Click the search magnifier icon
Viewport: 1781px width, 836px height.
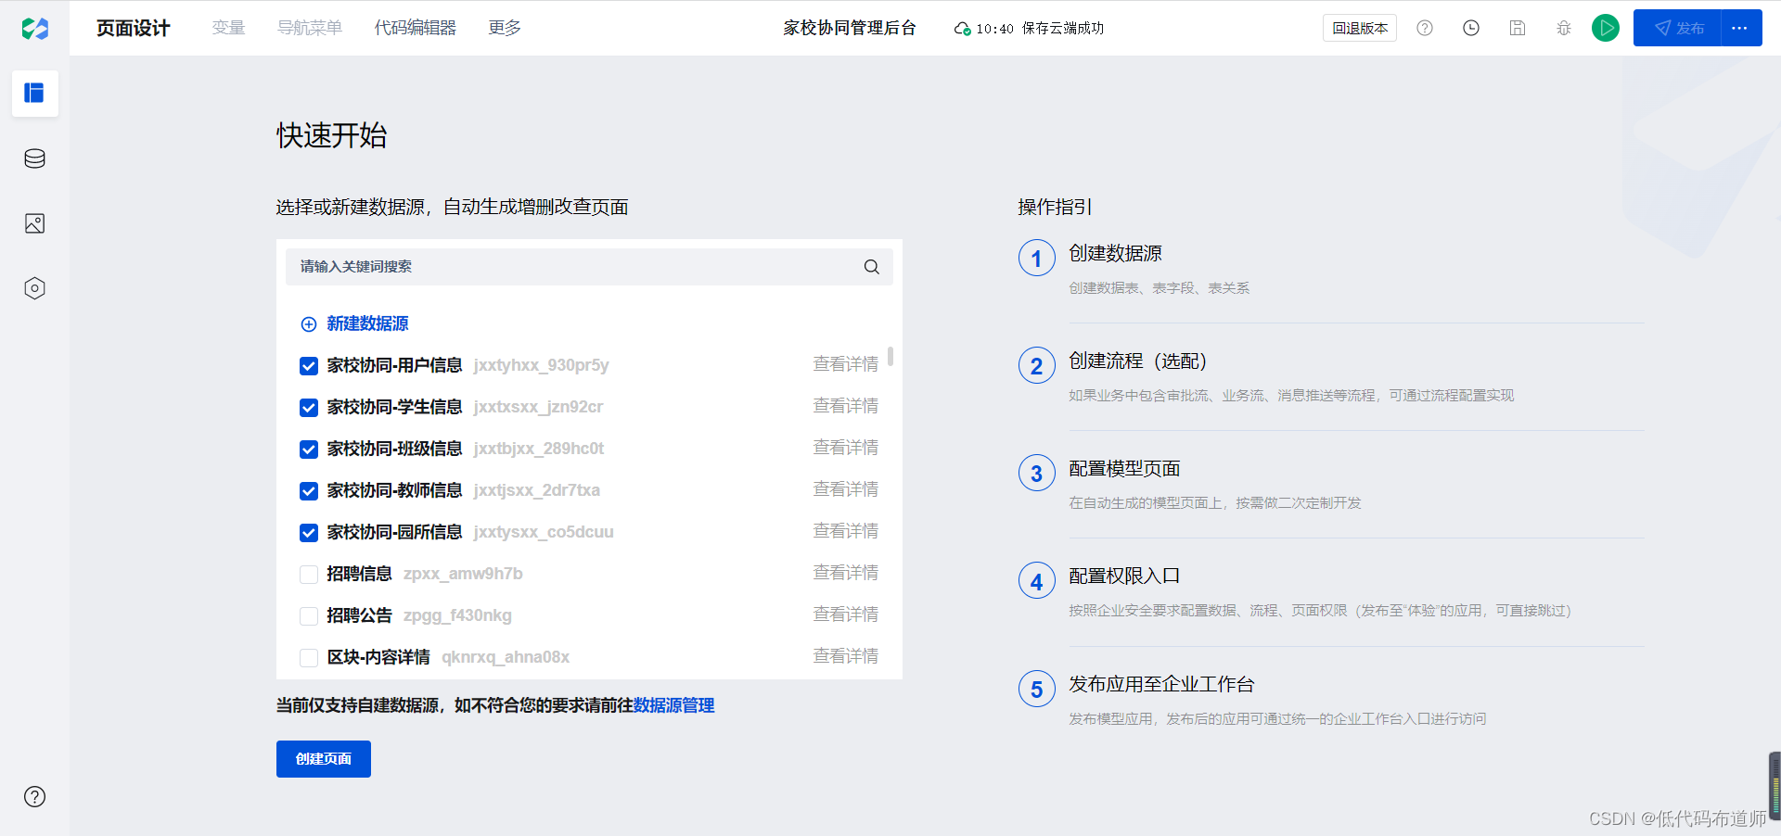871,267
